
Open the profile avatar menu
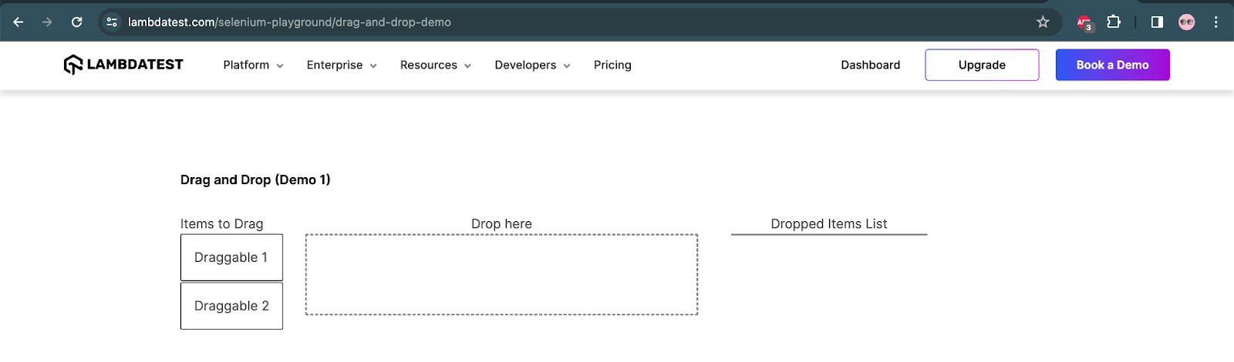point(1187,22)
